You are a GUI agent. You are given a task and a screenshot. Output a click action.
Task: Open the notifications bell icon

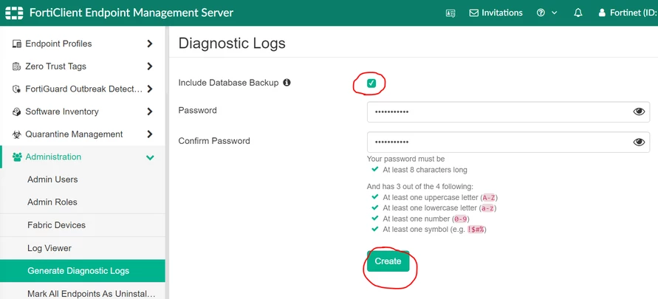[578, 13]
